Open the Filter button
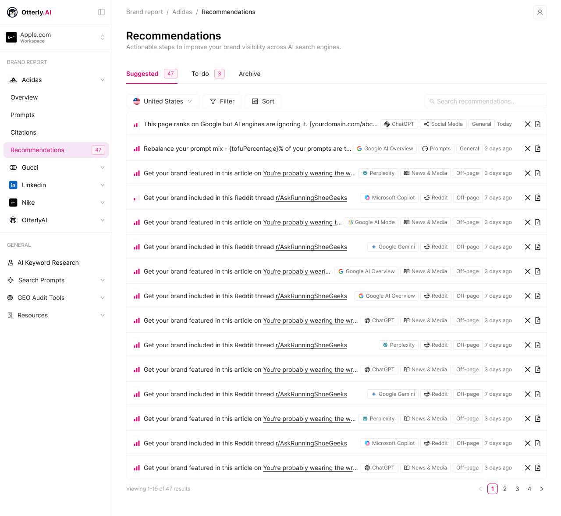 point(222,101)
